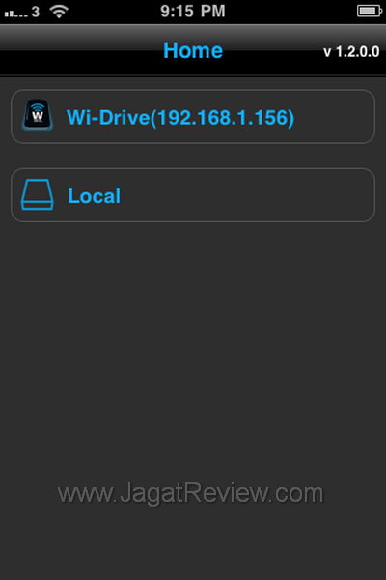Tap the battery indicator icon
This screenshot has height=580, width=386.
pos(369,11)
